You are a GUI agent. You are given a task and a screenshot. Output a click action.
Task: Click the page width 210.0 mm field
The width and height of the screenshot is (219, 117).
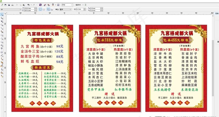point(29,8)
